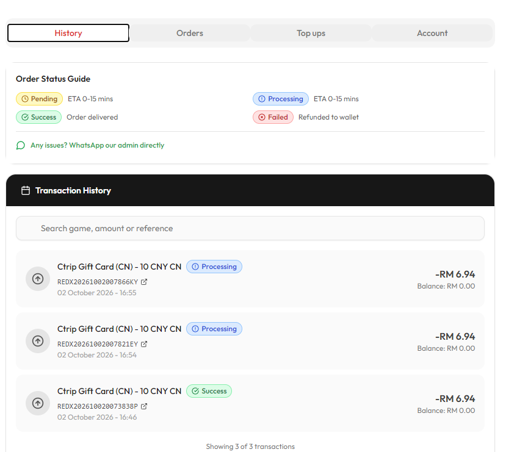Click the calendar icon beside Transaction History
Image resolution: width=517 pixels, height=452 pixels.
point(26,190)
